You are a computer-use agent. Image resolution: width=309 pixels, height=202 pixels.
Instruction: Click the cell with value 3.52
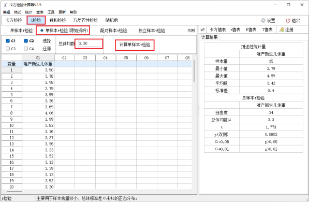[x=38, y=156]
